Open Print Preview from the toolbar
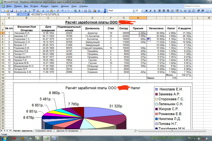The width and height of the screenshot is (212, 141). click(29, 11)
